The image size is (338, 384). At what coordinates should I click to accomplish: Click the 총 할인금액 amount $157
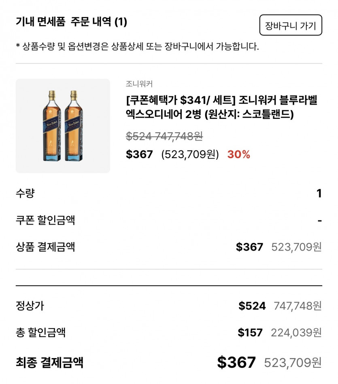(x=250, y=333)
